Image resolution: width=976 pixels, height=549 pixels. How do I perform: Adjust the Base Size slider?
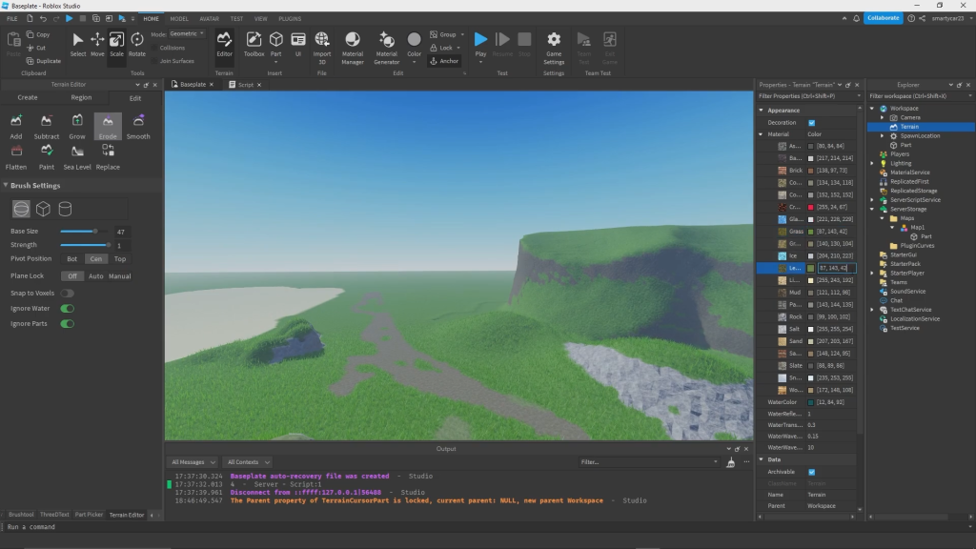85,232
